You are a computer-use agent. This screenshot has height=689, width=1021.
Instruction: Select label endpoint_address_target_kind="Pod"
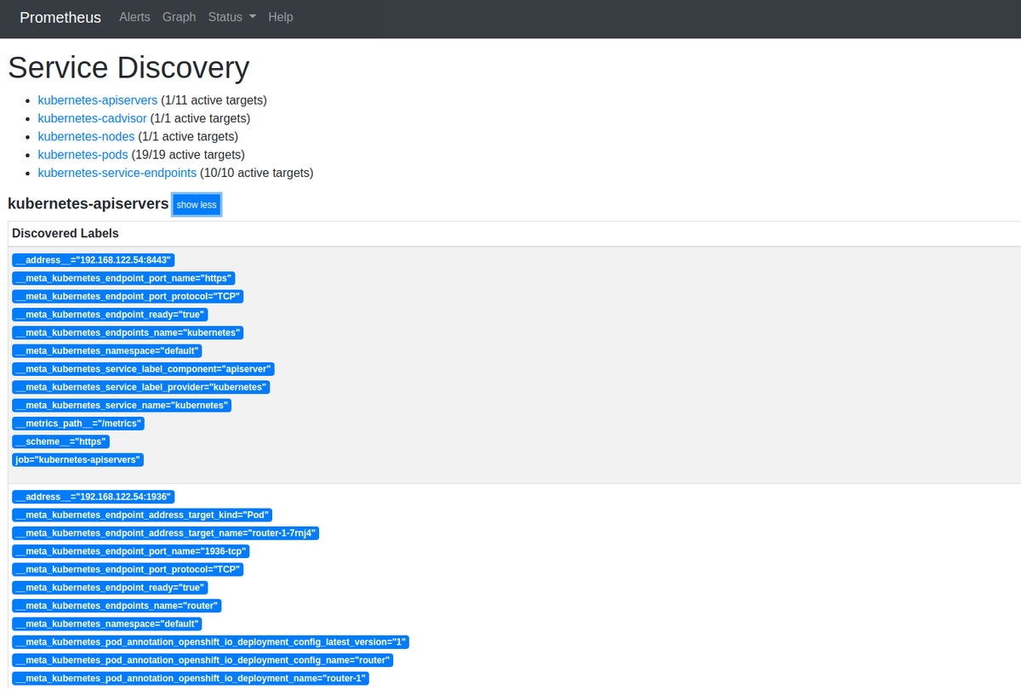click(x=142, y=515)
